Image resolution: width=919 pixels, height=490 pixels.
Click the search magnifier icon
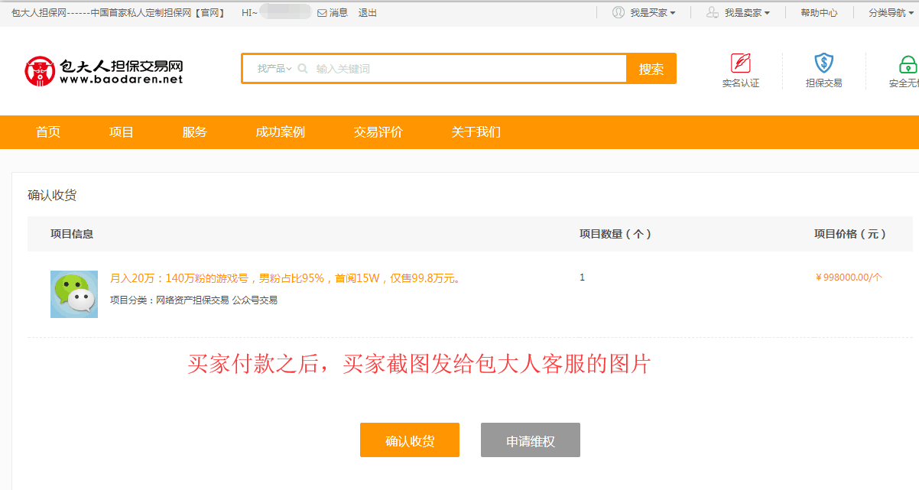pos(304,68)
